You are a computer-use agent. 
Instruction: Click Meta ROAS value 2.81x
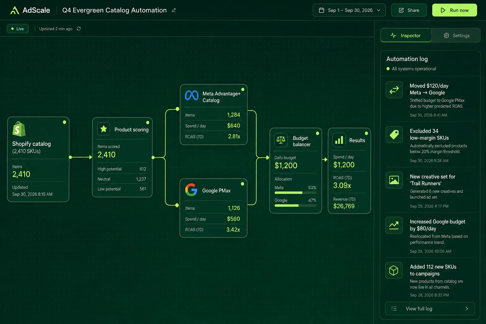tap(234, 136)
